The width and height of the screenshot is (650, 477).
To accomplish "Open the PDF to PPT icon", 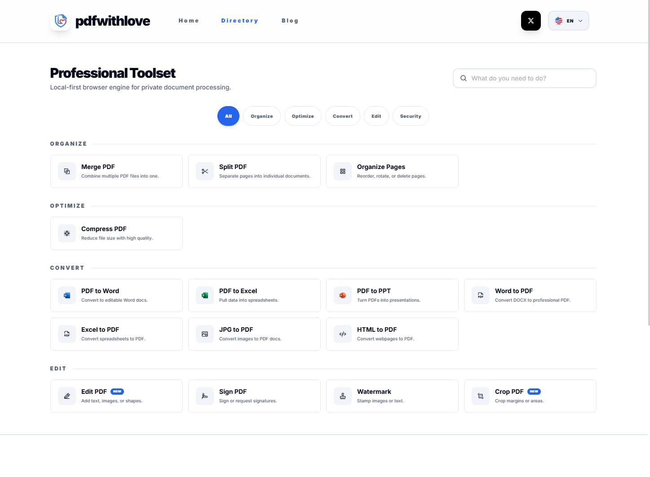I will coord(343,295).
